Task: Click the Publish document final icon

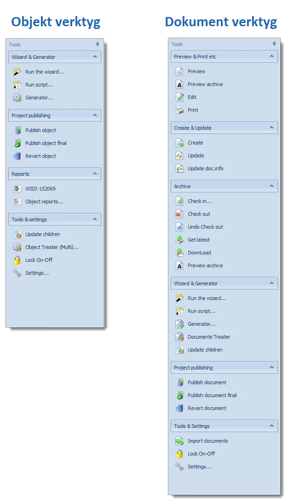Action: click(179, 395)
